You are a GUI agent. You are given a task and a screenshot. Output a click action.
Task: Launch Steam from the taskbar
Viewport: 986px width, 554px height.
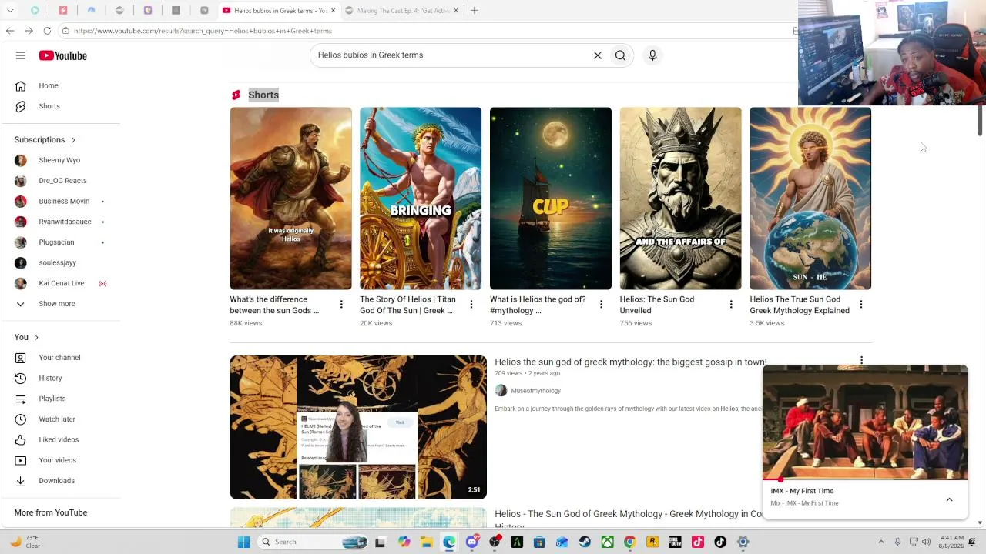tap(585, 542)
